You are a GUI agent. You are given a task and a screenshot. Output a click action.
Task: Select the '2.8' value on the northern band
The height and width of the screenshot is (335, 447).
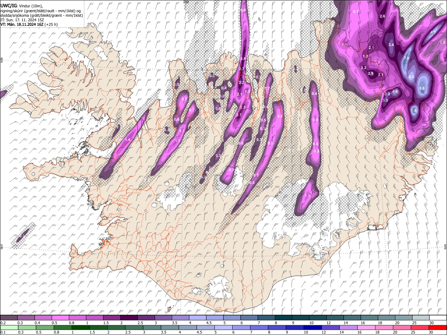coord(243,59)
